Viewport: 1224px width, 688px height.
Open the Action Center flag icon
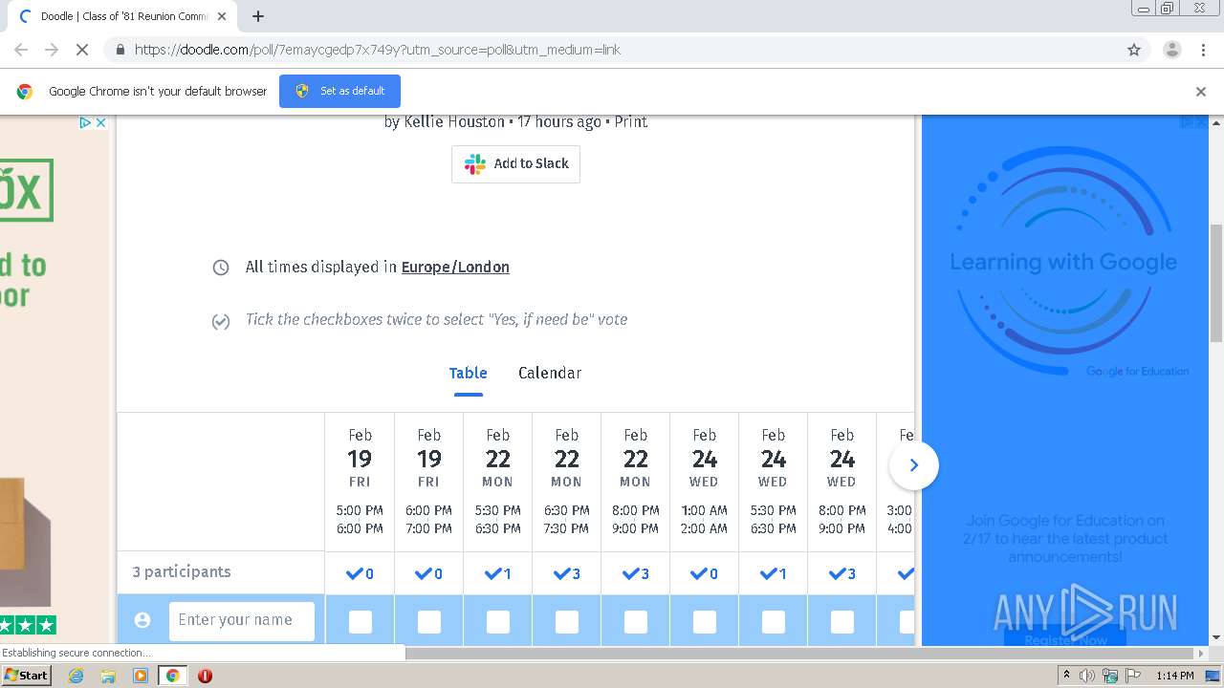(1133, 676)
